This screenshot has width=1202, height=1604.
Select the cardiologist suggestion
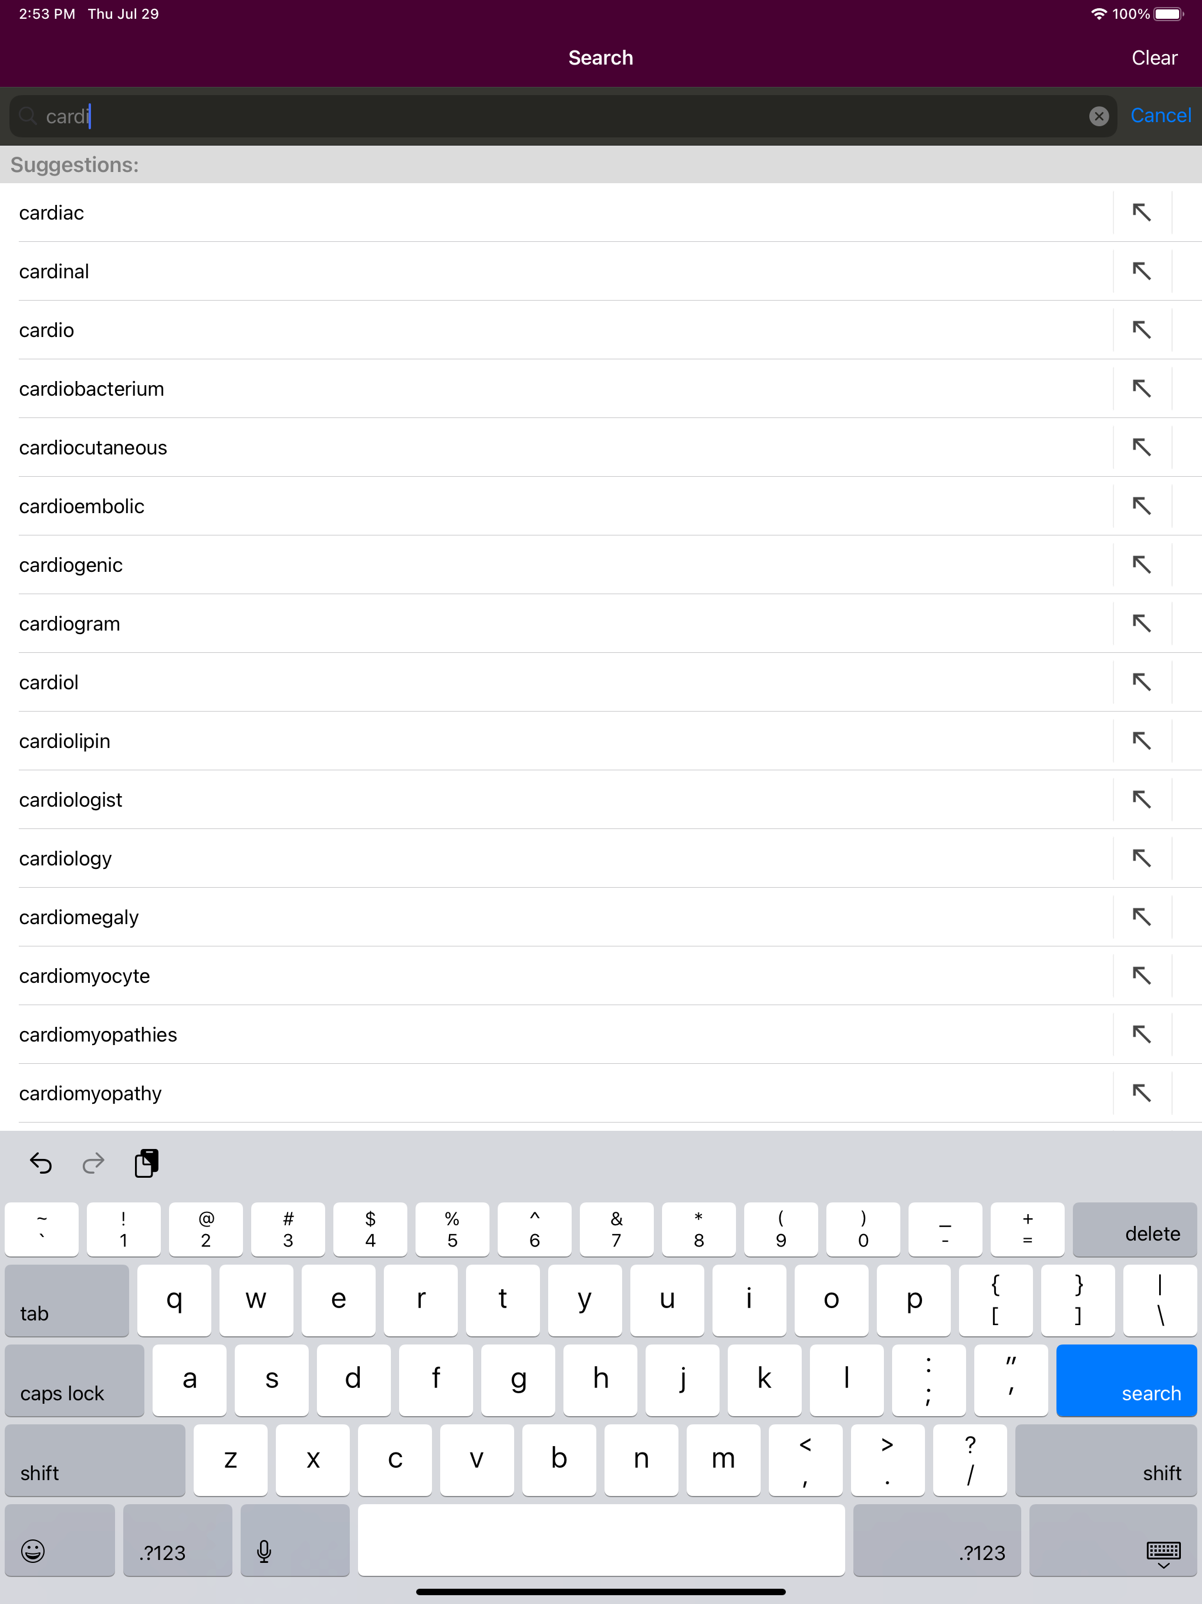290,800
